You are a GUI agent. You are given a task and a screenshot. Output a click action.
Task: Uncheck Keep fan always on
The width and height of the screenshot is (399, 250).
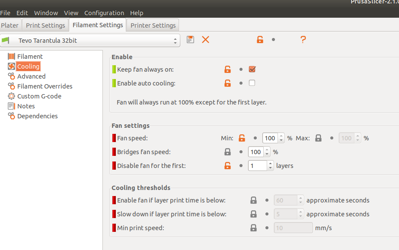[252, 69]
